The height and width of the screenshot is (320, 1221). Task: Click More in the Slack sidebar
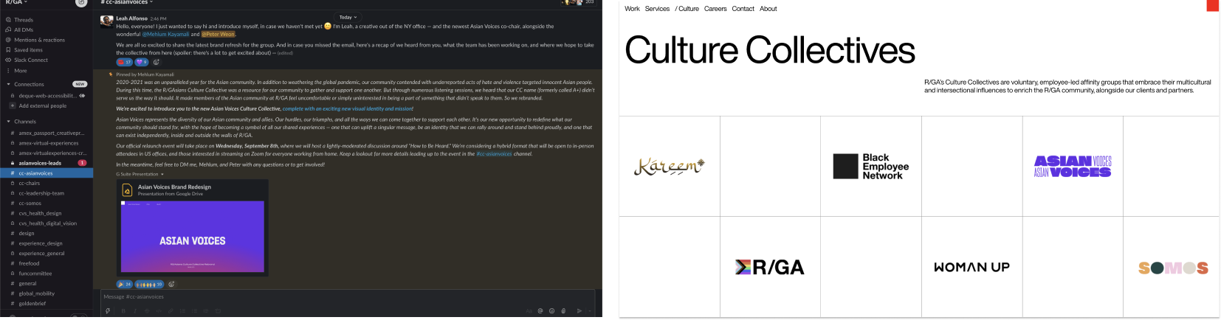(21, 71)
